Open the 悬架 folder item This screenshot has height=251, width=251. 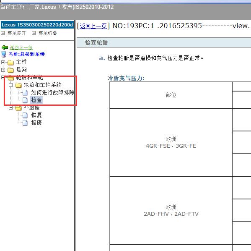[x=21, y=70]
